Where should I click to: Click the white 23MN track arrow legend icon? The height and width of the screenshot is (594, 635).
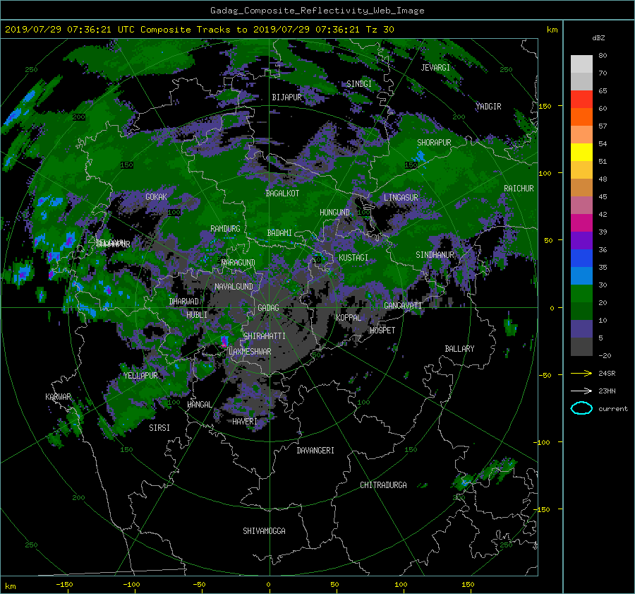tap(581, 391)
